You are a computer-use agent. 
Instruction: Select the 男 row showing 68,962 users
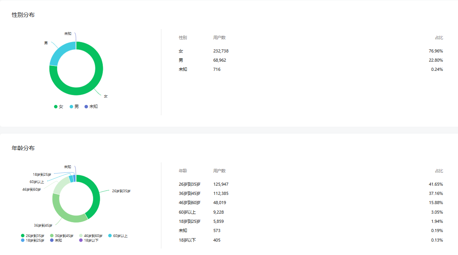pyautogui.click(x=311, y=60)
